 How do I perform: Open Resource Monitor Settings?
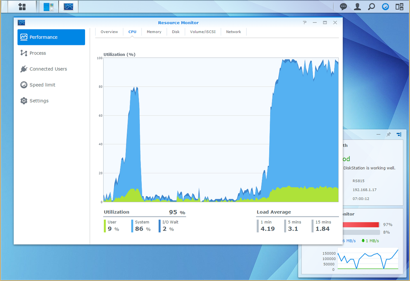[x=38, y=101]
